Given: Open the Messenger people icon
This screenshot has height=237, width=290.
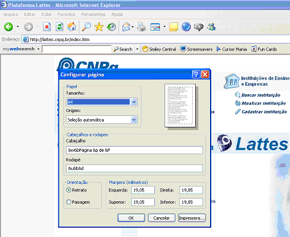Looking at the screenshot, I should tap(211, 27).
